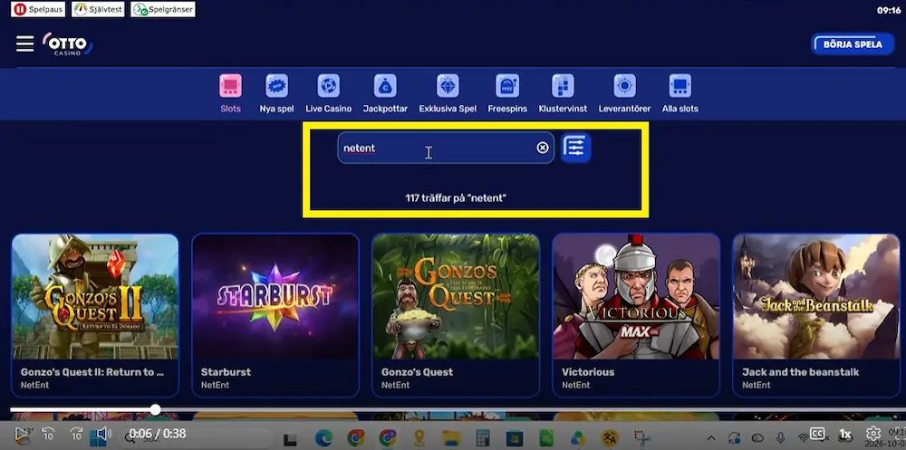This screenshot has height=450, width=906.
Task: Click the Otto Casino logo
Action: pyautogui.click(x=67, y=44)
